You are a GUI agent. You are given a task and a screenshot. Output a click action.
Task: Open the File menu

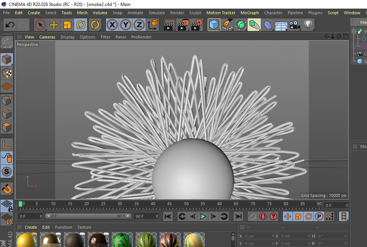point(6,13)
